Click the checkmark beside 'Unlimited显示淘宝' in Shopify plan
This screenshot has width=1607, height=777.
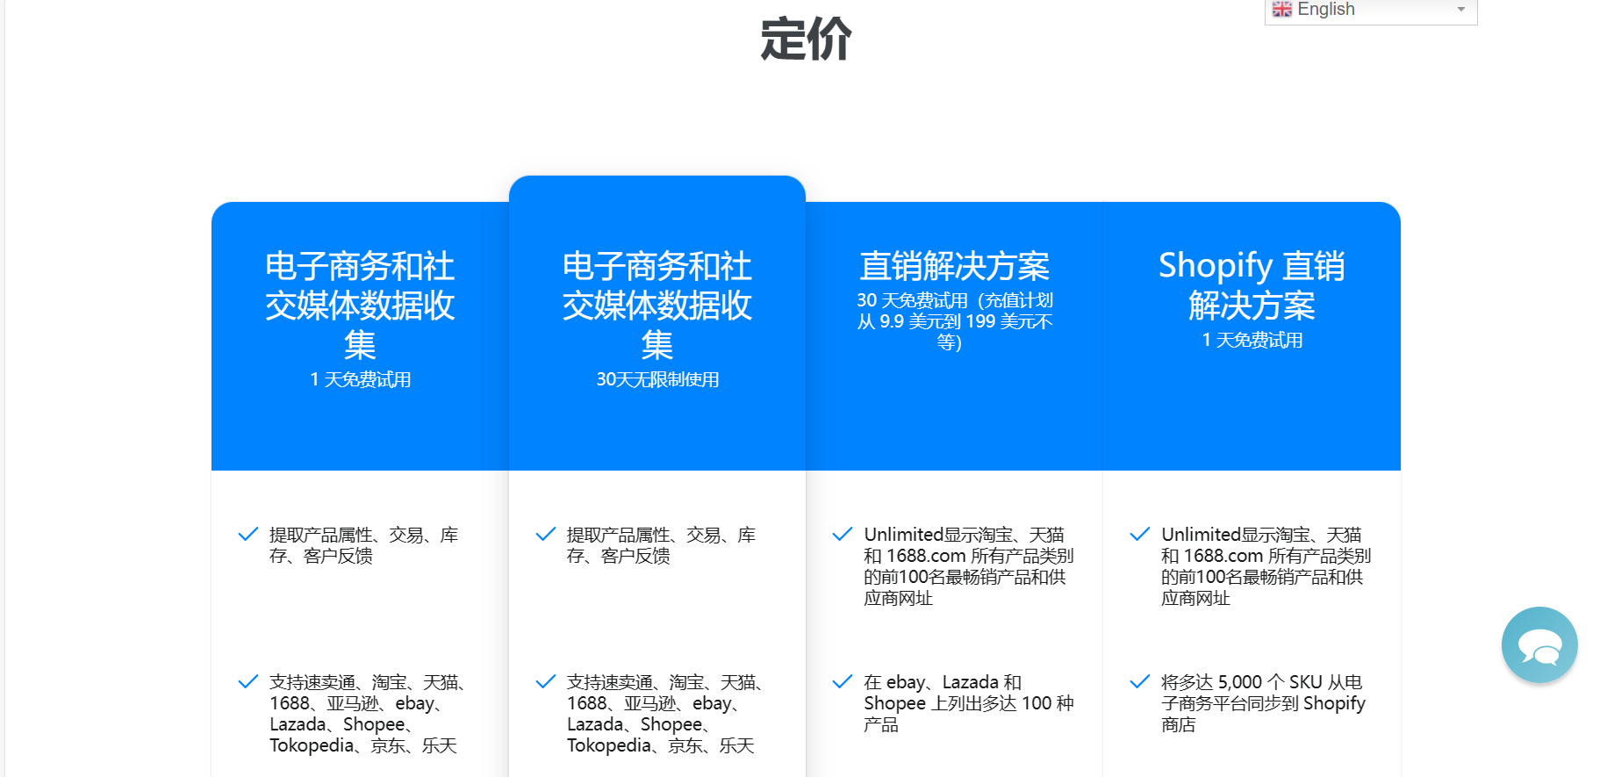click(x=1139, y=534)
